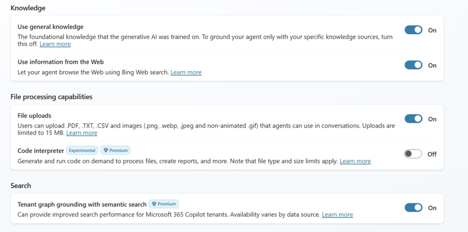
Task: Click the File processing capabilities heading
Action: click(x=51, y=96)
